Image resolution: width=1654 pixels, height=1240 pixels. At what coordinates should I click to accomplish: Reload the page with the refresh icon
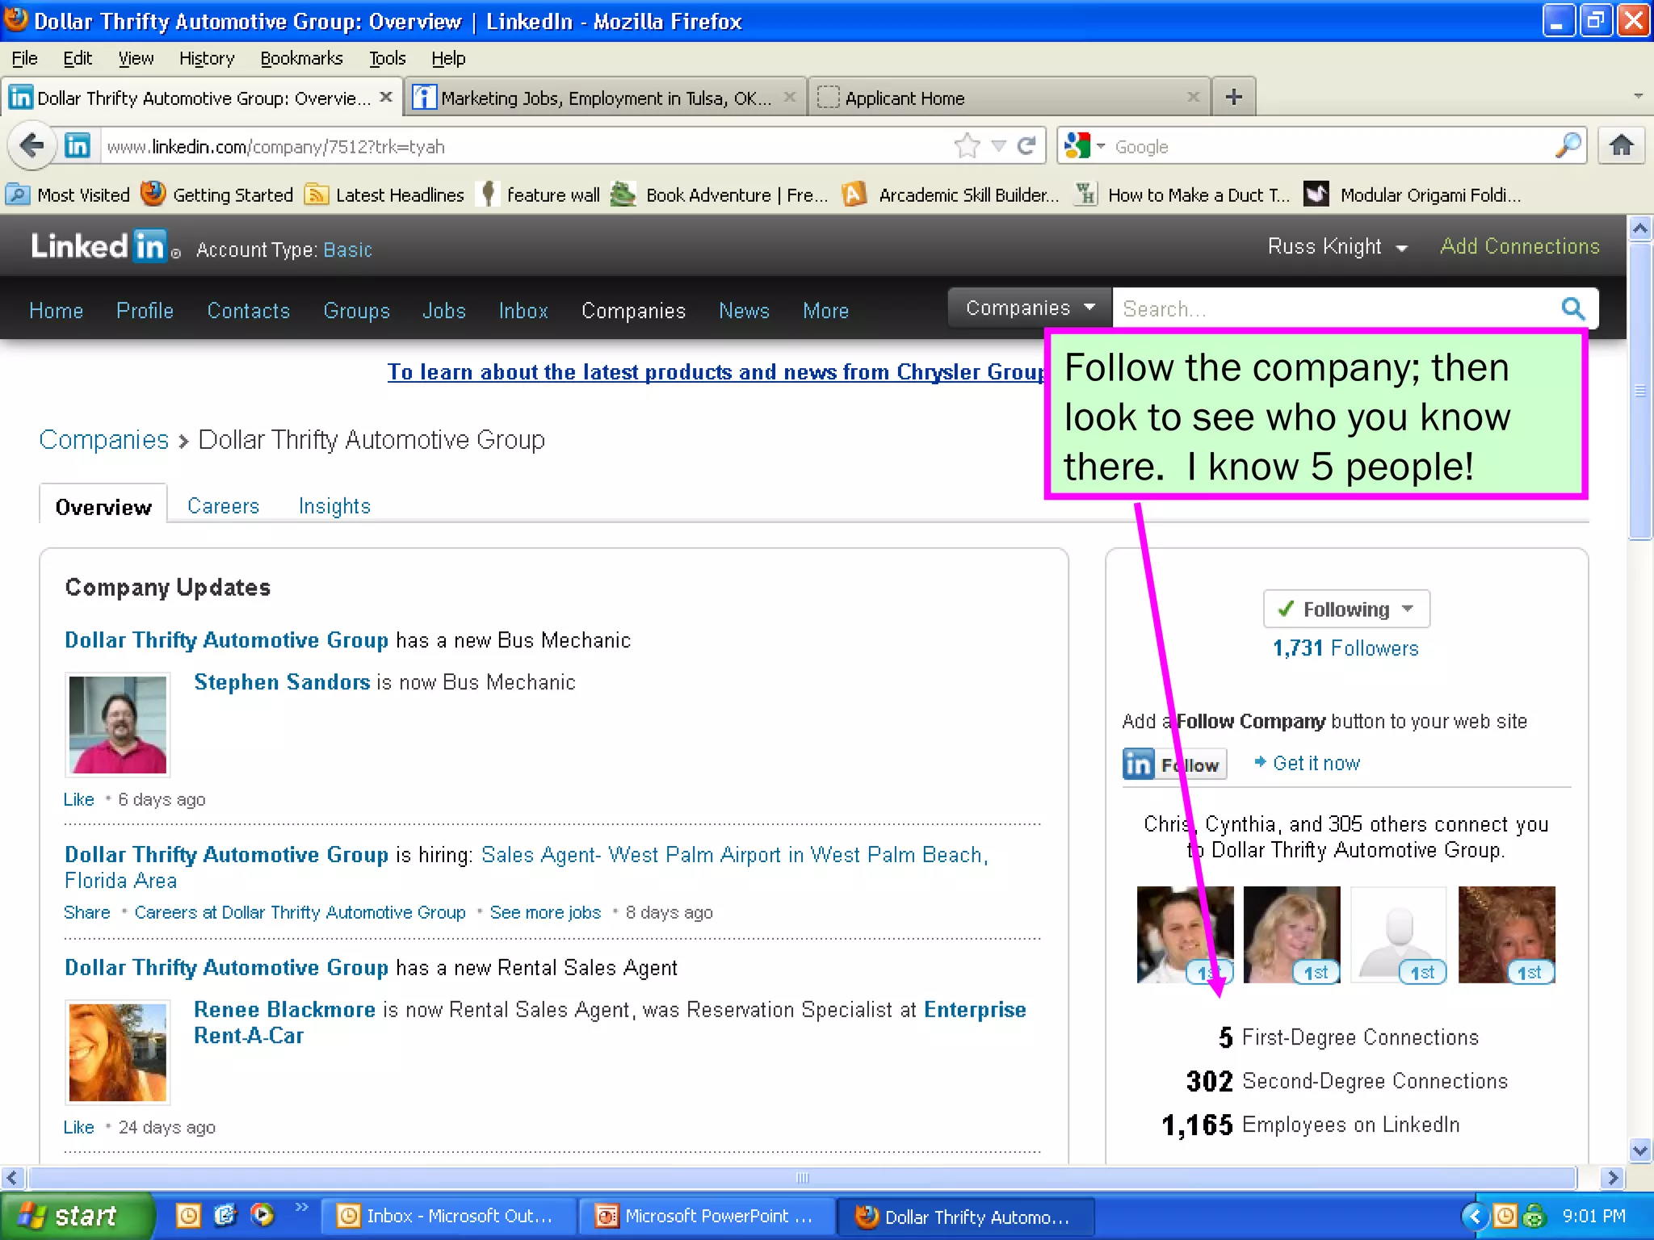1026,146
